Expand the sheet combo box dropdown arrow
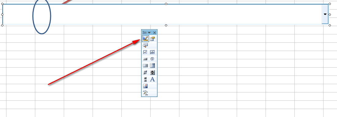This screenshot has width=337, height=117. click(325, 14)
